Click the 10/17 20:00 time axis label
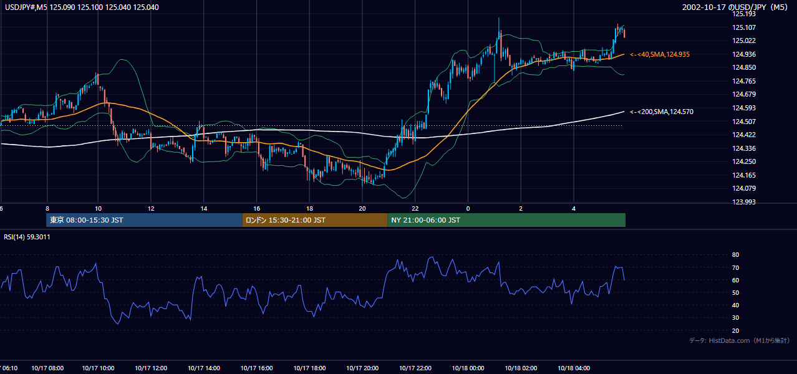 (363, 368)
